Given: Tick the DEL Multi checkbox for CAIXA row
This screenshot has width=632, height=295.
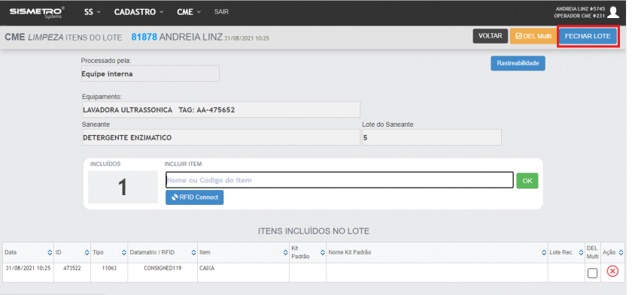Looking at the screenshot, I should pyautogui.click(x=592, y=273).
